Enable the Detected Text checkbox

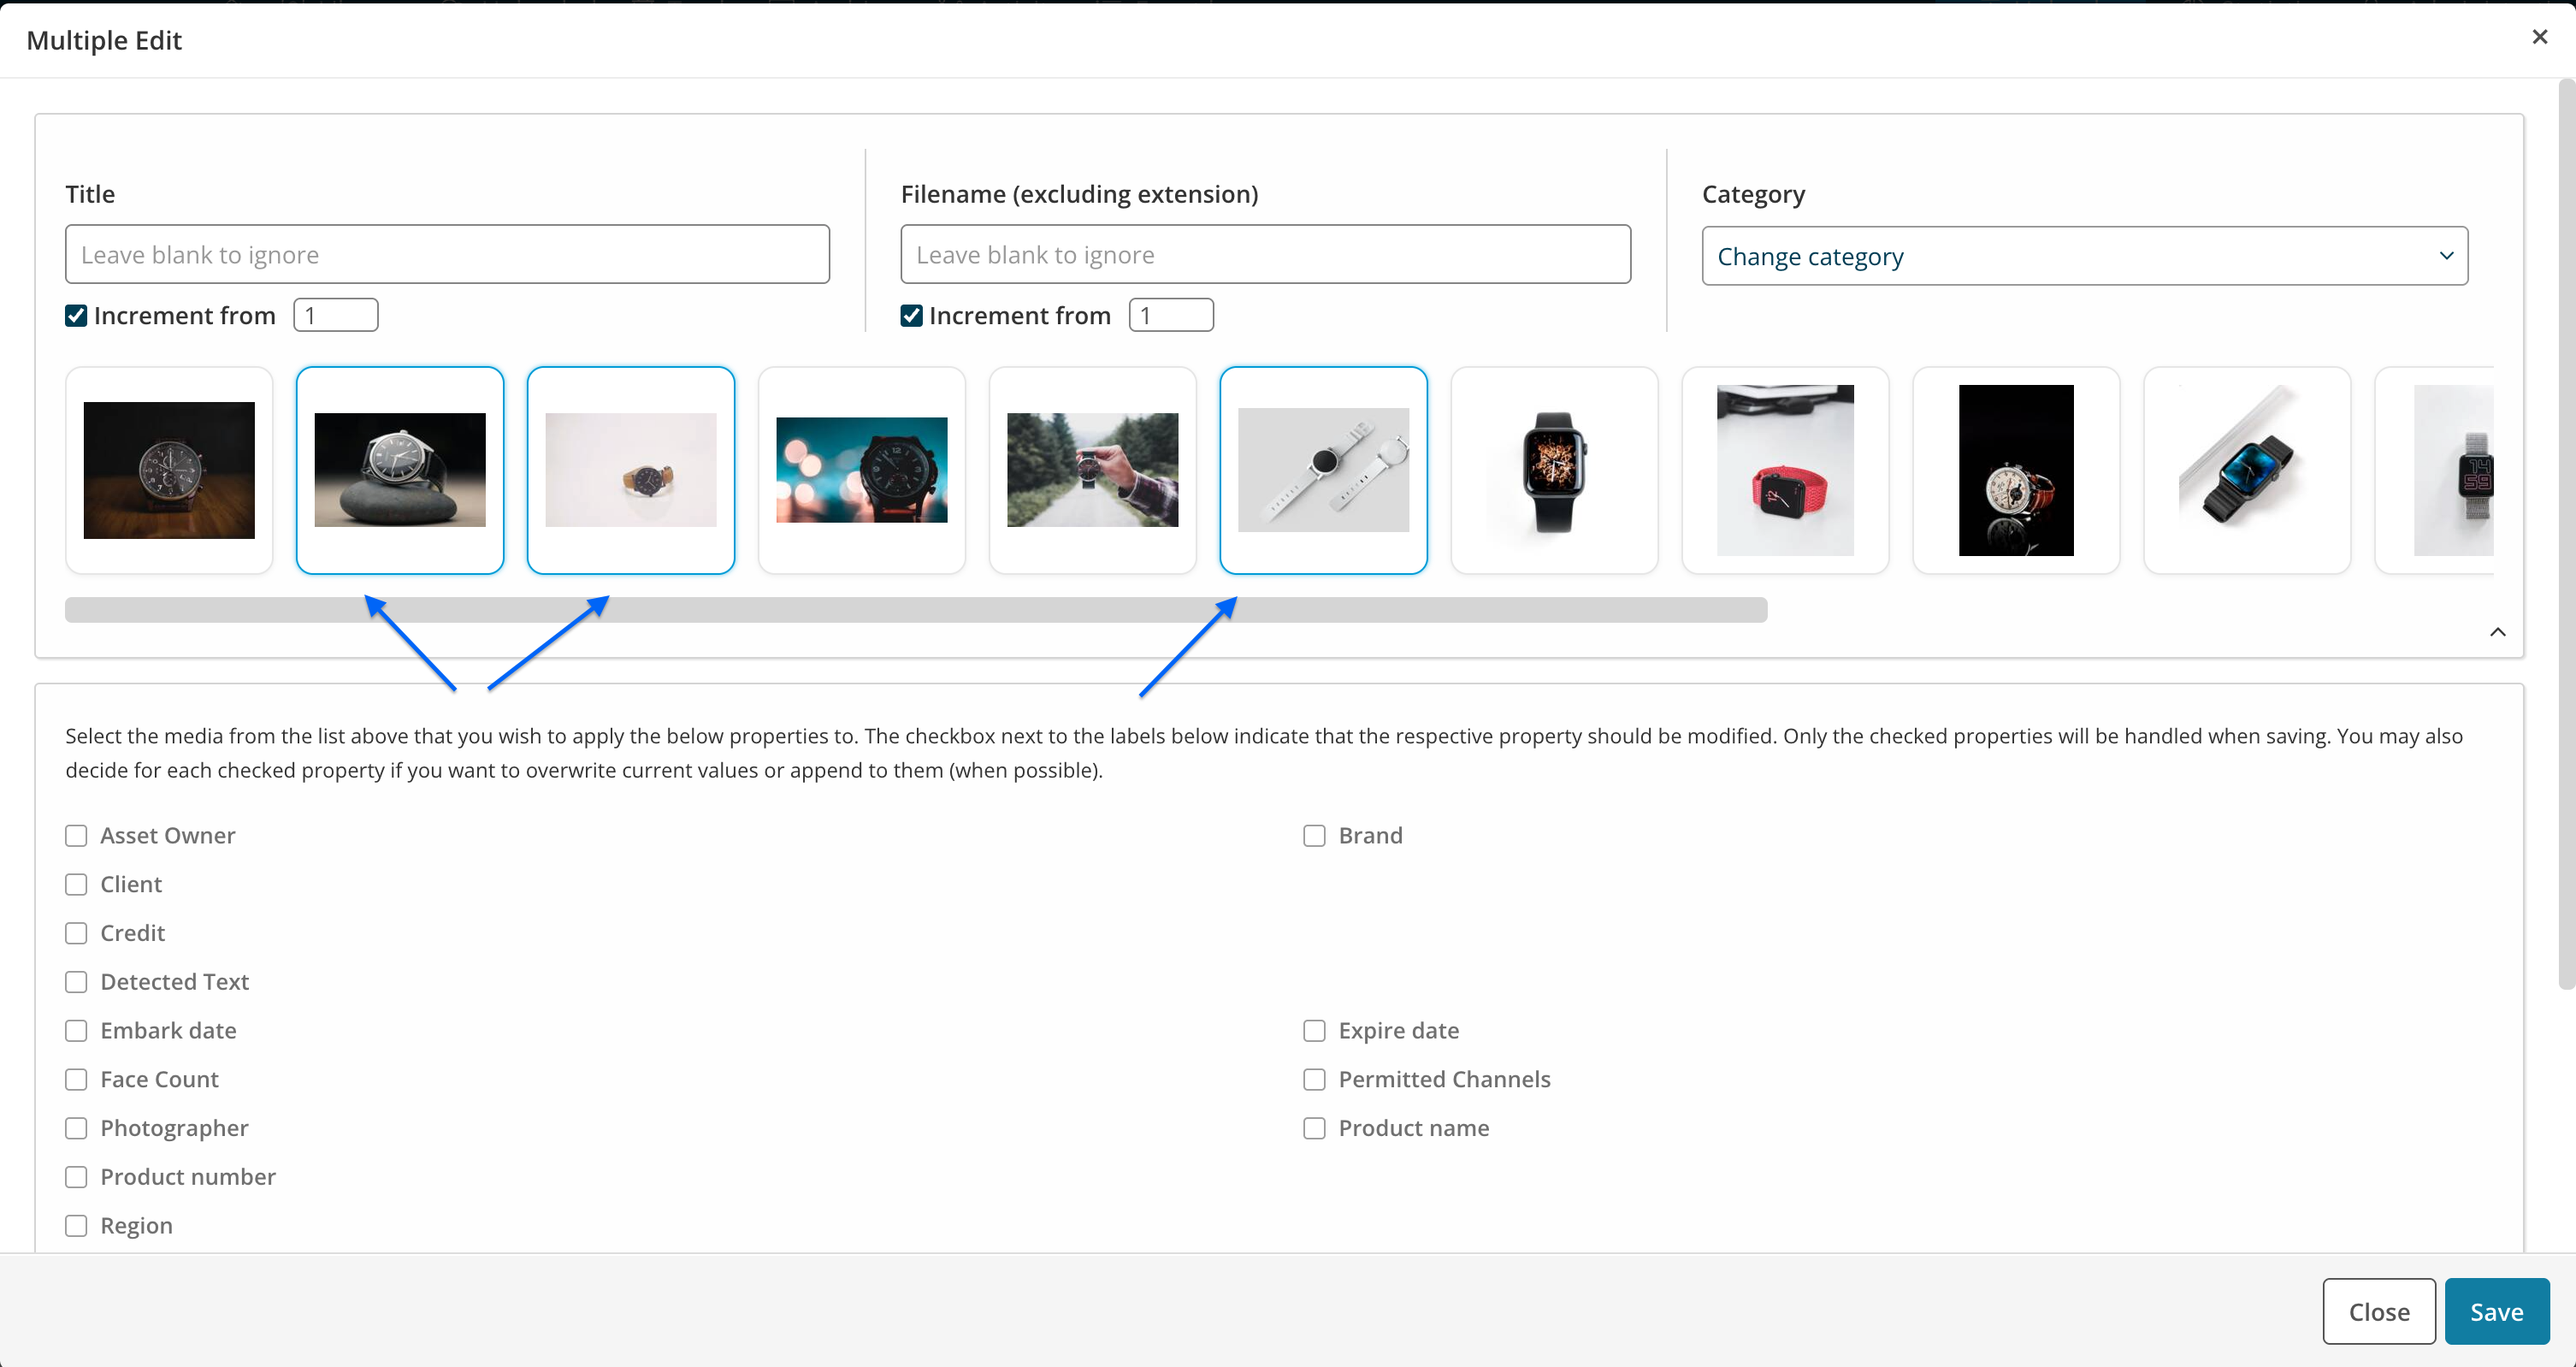coord(76,982)
